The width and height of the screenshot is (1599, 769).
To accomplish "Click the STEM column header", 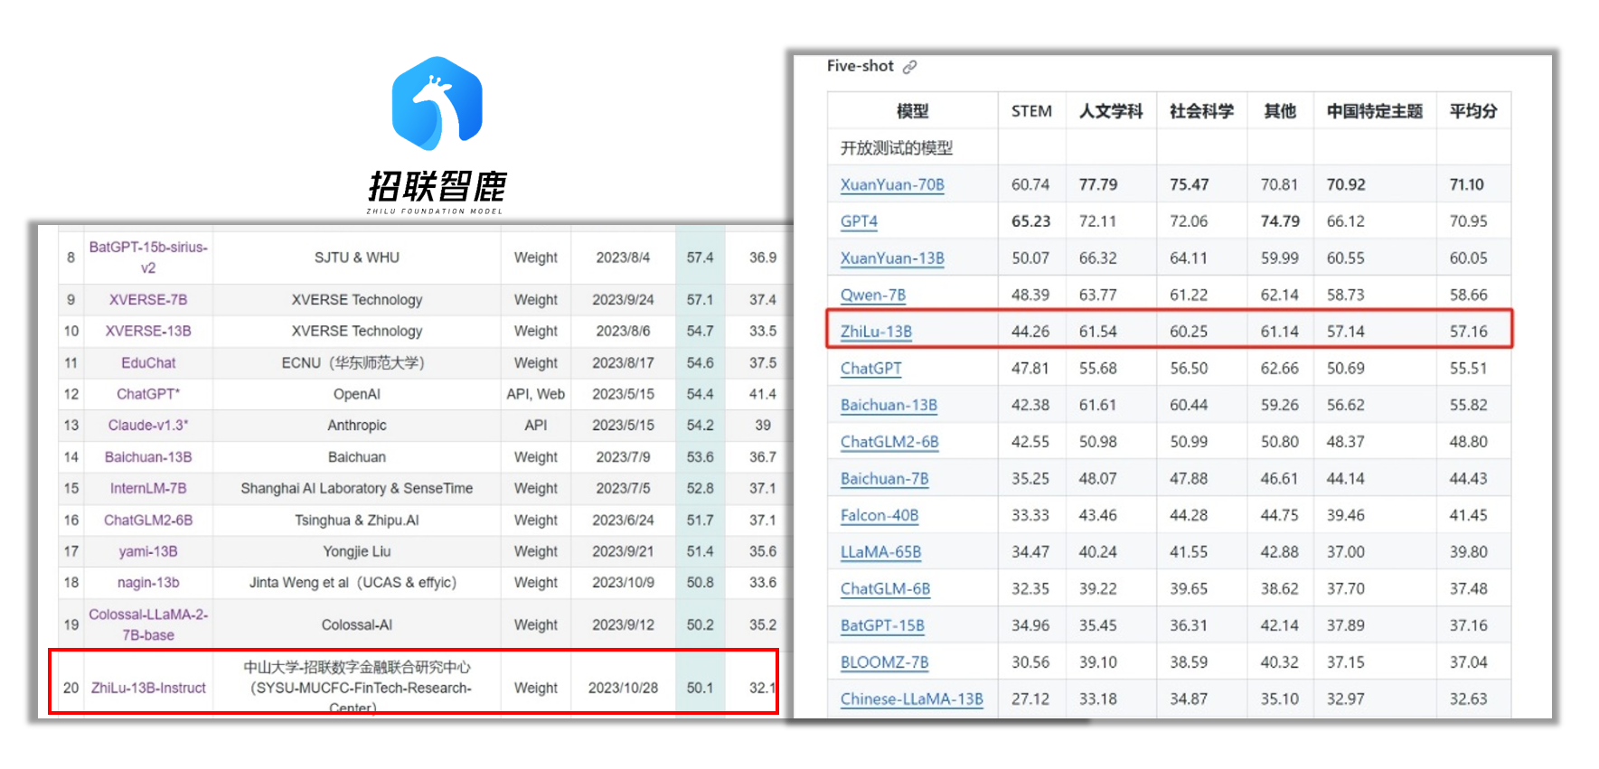I will pyautogui.click(x=1031, y=111).
